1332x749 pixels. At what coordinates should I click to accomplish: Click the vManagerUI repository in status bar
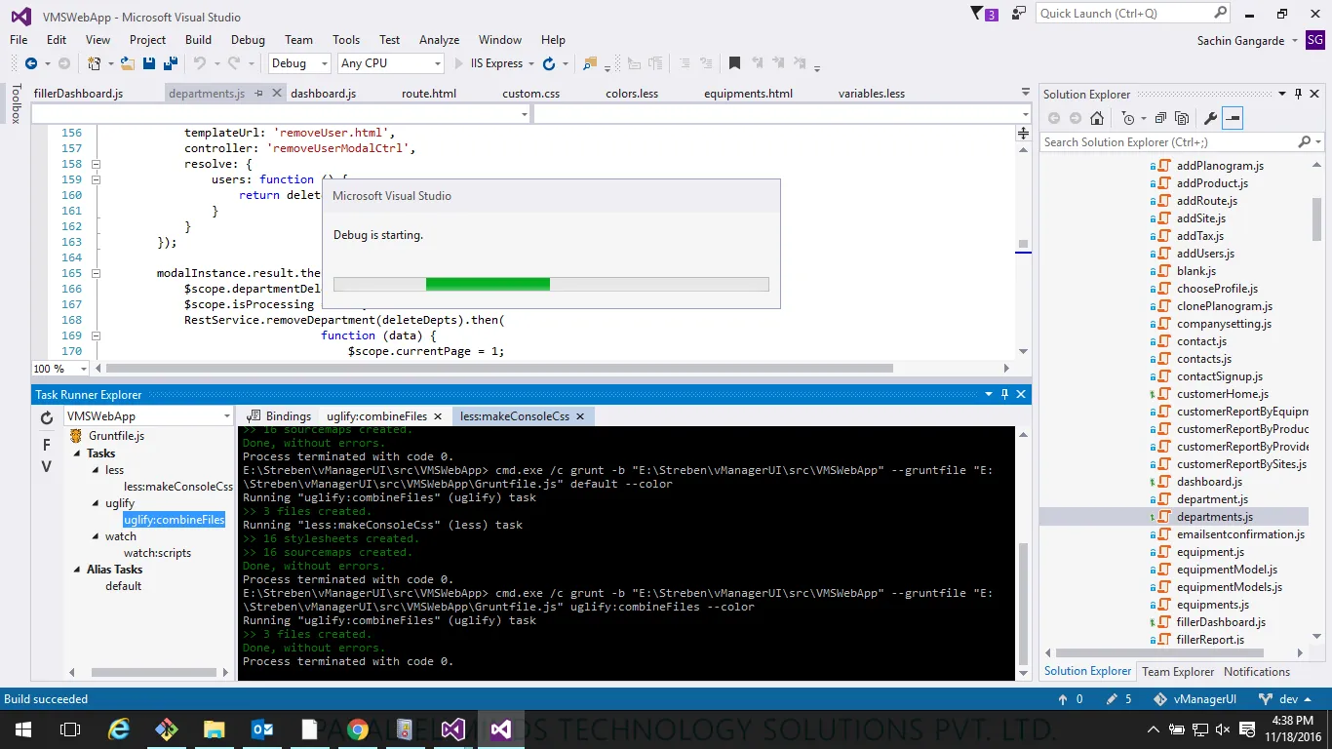pyautogui.click(x=1195, y=699)
